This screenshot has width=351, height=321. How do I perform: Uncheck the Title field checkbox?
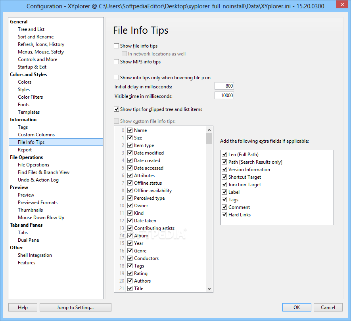(130, 289)
